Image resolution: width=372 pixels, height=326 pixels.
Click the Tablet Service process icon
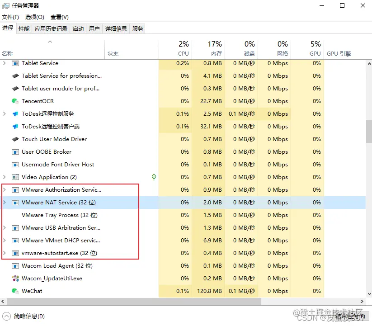click(15, 63)
